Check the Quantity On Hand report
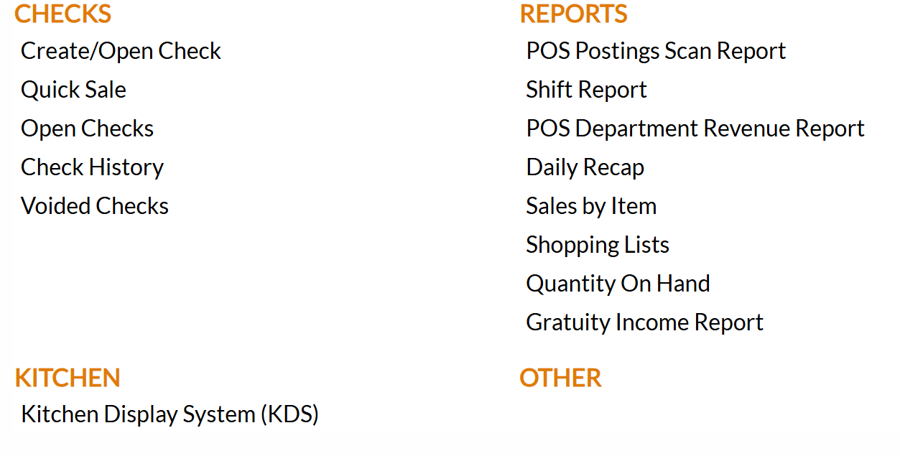This screenshot has width=900, height=456. 617,284
